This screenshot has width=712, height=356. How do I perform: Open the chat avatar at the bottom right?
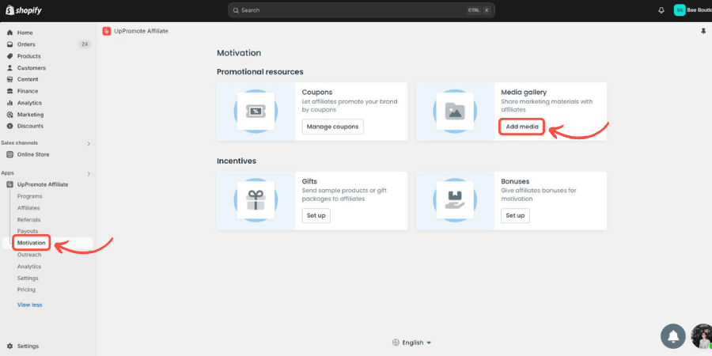coord(702,336)
